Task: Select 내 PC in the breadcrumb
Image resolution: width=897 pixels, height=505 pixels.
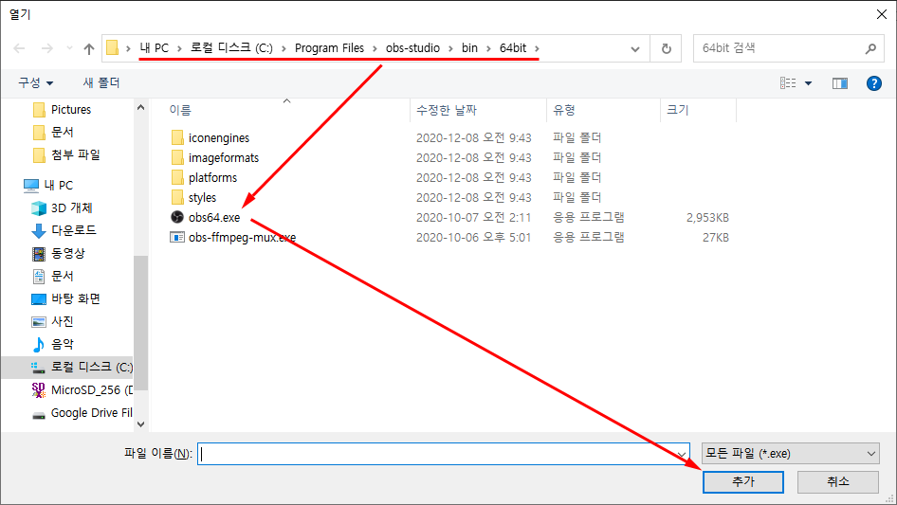Action: [x=155, y=48]
